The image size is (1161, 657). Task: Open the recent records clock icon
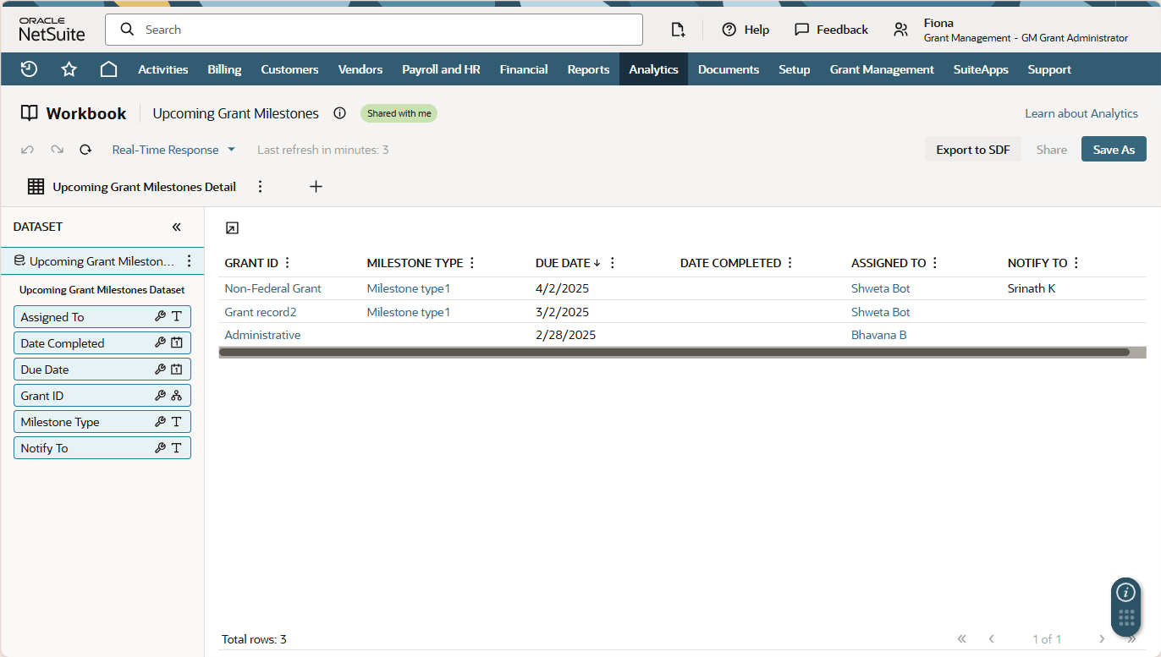pos(28,68)
